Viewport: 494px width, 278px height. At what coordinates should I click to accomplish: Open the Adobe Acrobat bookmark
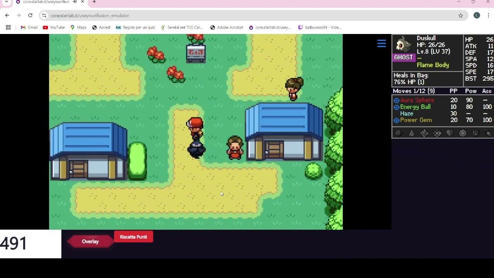tap(227, 27)
